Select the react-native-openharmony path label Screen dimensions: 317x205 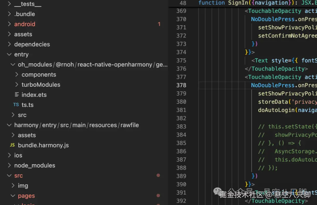tap(115, 64)
